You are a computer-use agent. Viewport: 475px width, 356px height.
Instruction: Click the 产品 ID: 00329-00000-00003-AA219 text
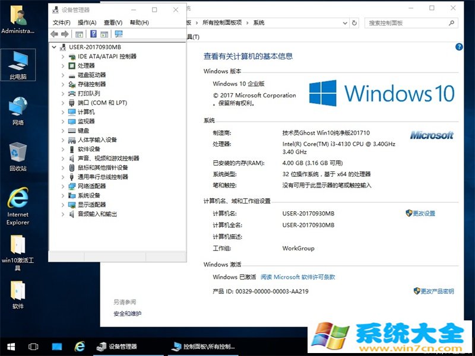(261, 291)
